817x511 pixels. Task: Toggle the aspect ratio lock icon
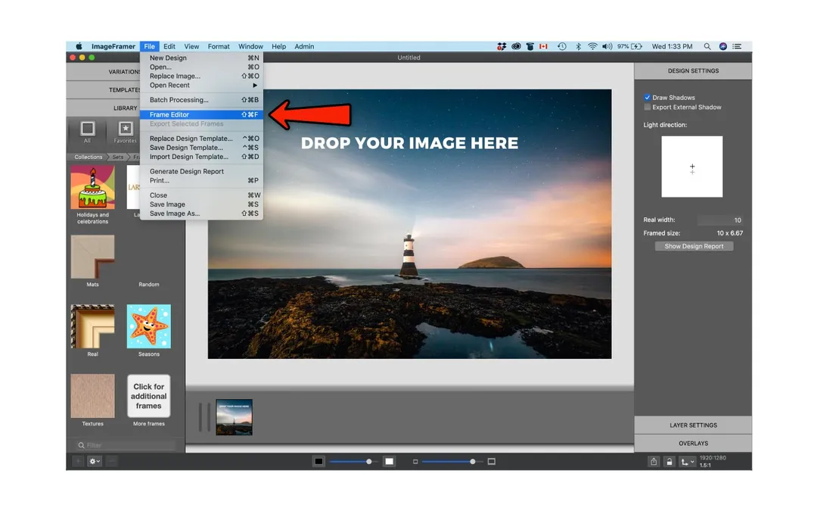click(x=669, y=462)
